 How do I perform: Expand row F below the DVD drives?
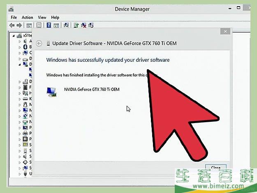coord(20,88)
